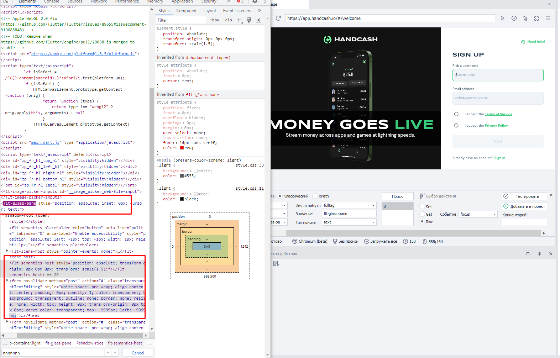Screen dimensions: 560x358
Task: Click the 'Значение' flt-glass-pane value field
Action: 349,214
